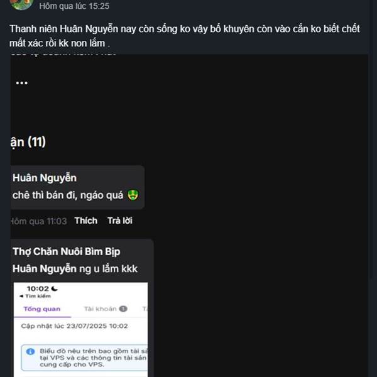Open the Tài khoản tab

(x=101, y=309)
